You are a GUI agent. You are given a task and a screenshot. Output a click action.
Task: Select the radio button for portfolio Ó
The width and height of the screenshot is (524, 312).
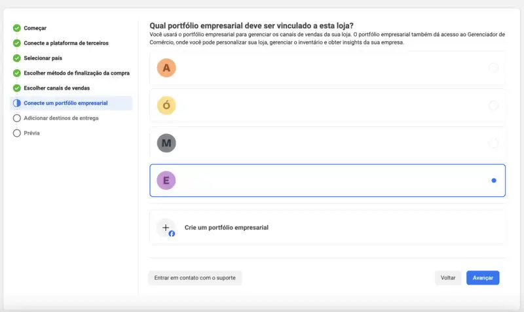[x=493, y=105]
